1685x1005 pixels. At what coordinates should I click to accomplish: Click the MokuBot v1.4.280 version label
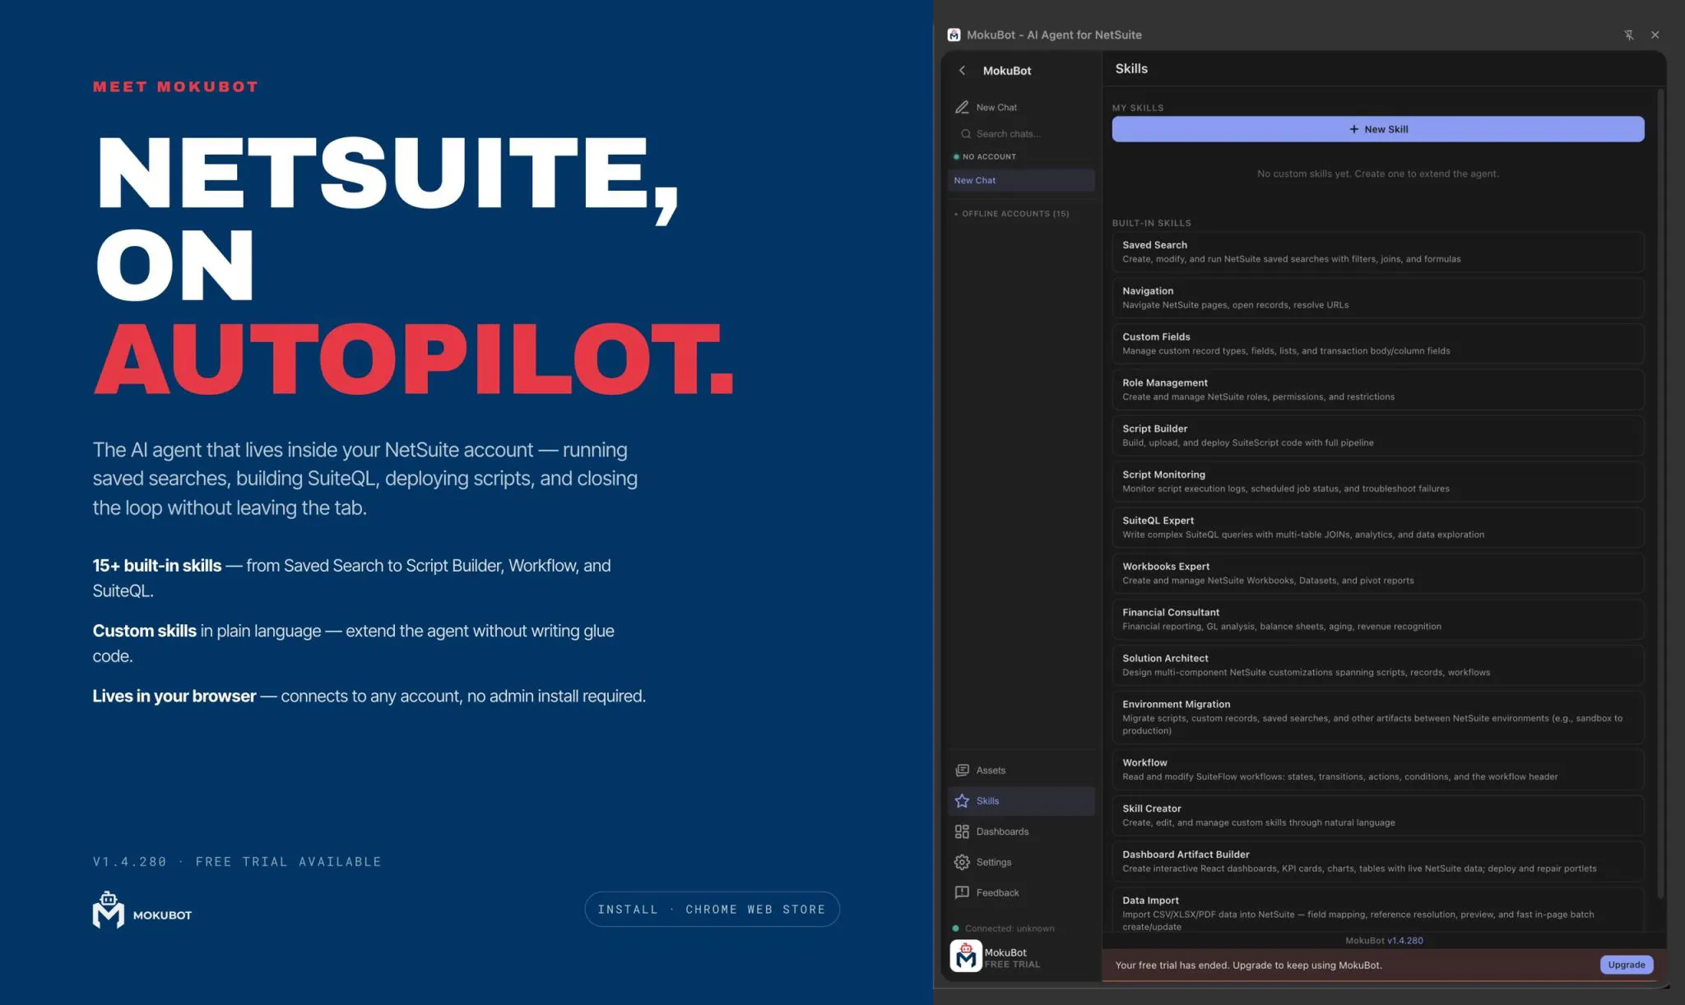[1384, 941]
